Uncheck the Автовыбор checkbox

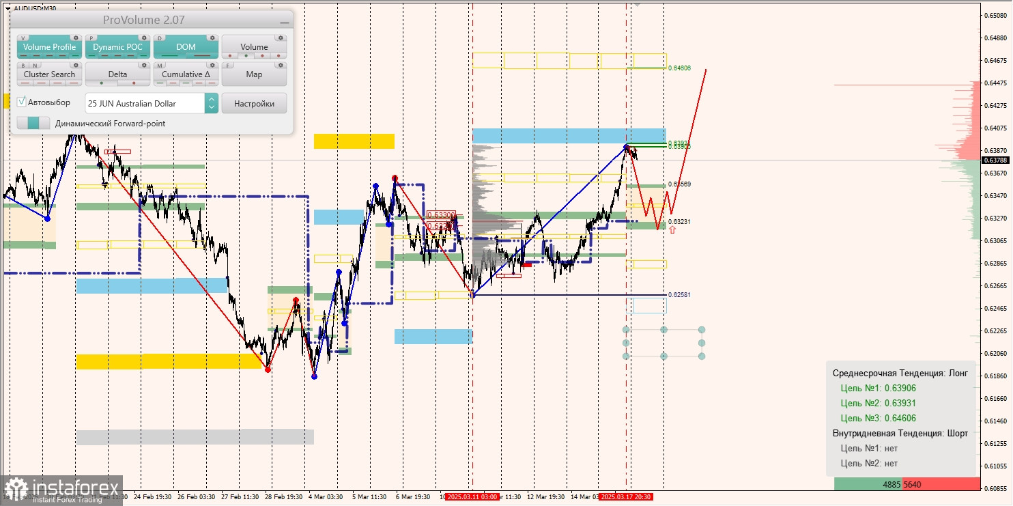pyautogui.click(x=22, y=101)
